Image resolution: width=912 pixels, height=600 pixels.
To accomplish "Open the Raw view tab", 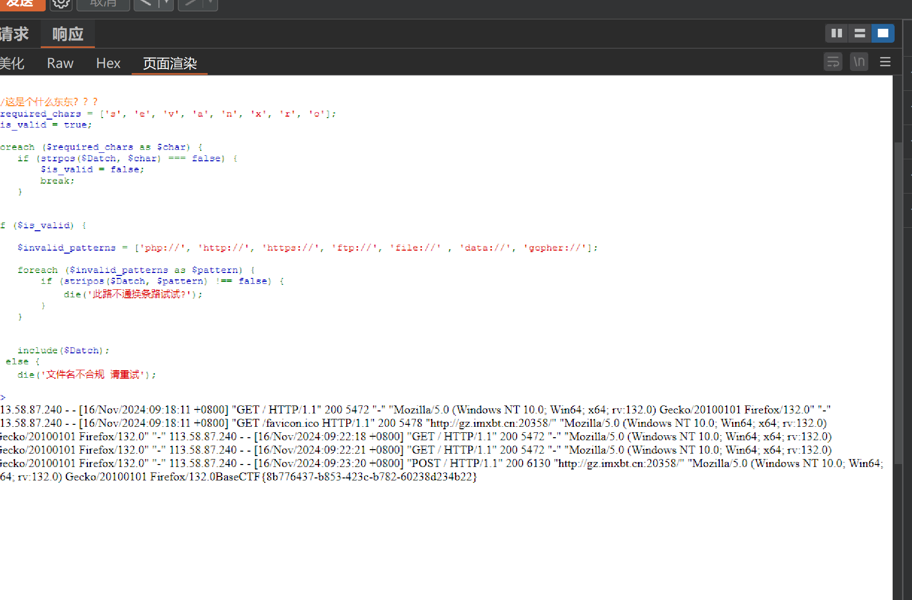I will coord(60,63).
